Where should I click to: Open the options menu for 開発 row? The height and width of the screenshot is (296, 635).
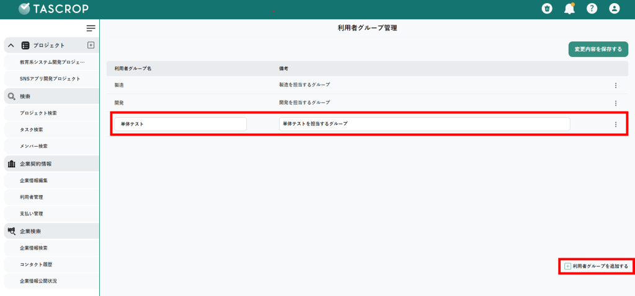pyautogui.click(x=616, y=103)
